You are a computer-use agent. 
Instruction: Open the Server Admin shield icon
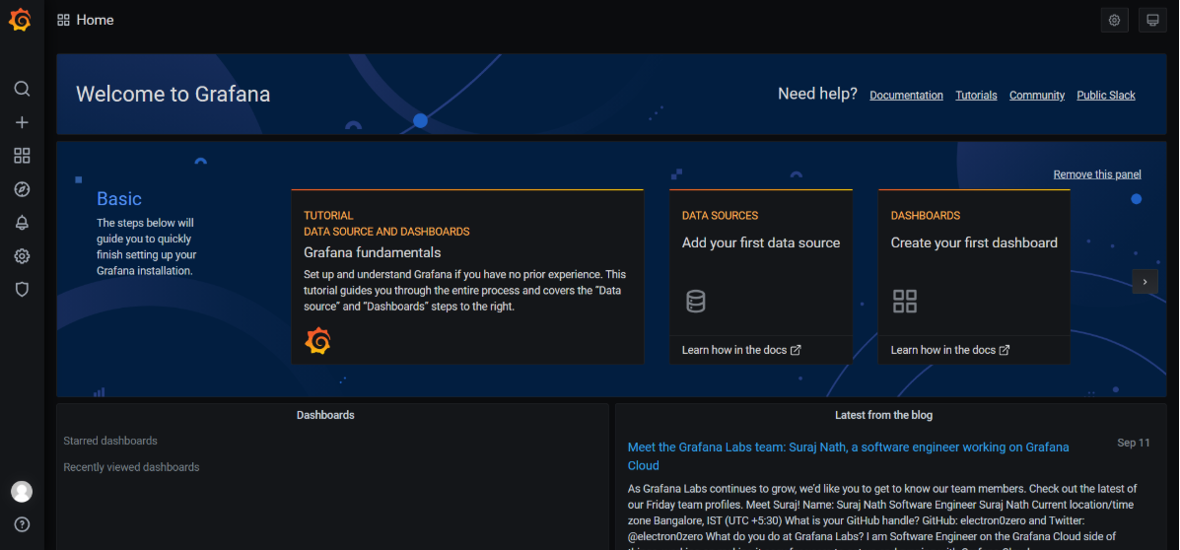pyautogui.click(x=22, y=289)
